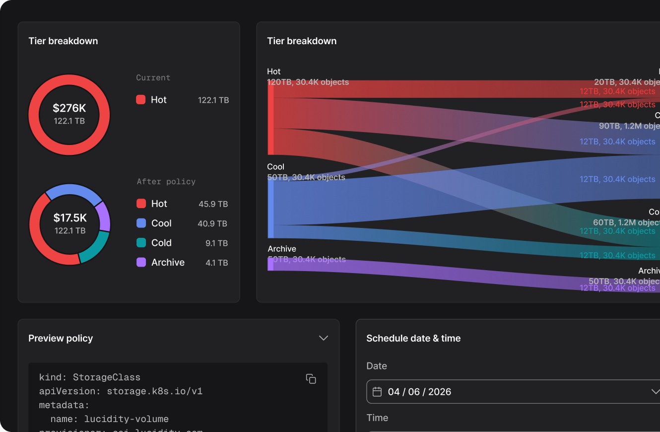The width and height of the screenshot is (660, 432).
Task: Click the Preview policy heading
Action: 61,338
